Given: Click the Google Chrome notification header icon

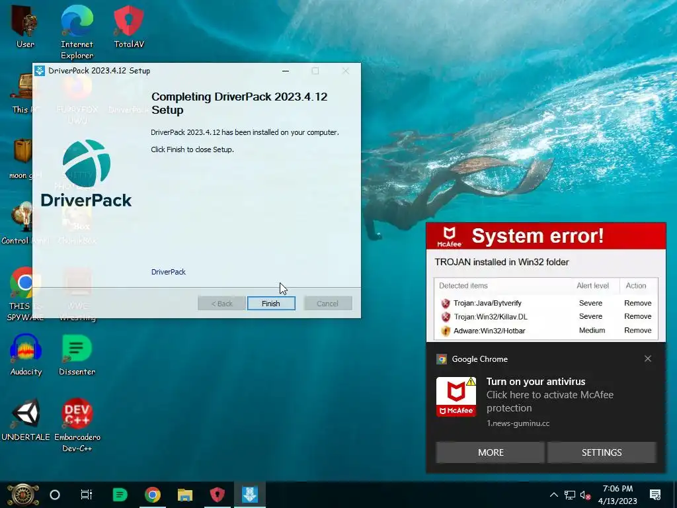Looking at the screenshot, I should click(x=442, y=359).
